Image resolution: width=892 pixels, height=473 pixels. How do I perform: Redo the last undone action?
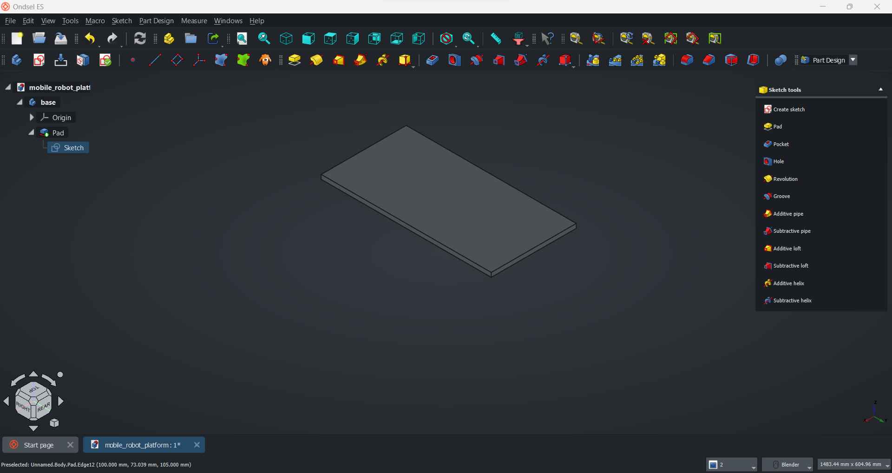point(112,38)
